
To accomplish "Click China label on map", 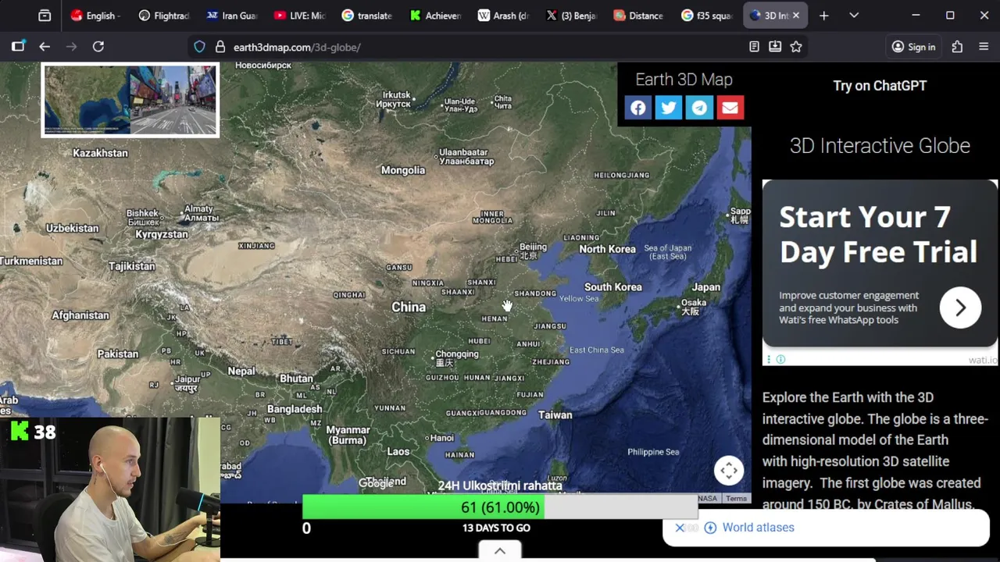I will coord(409,308).
